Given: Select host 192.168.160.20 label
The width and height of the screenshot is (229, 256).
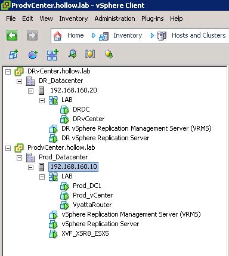Looking at the screenshot, I should click(73, 90).
